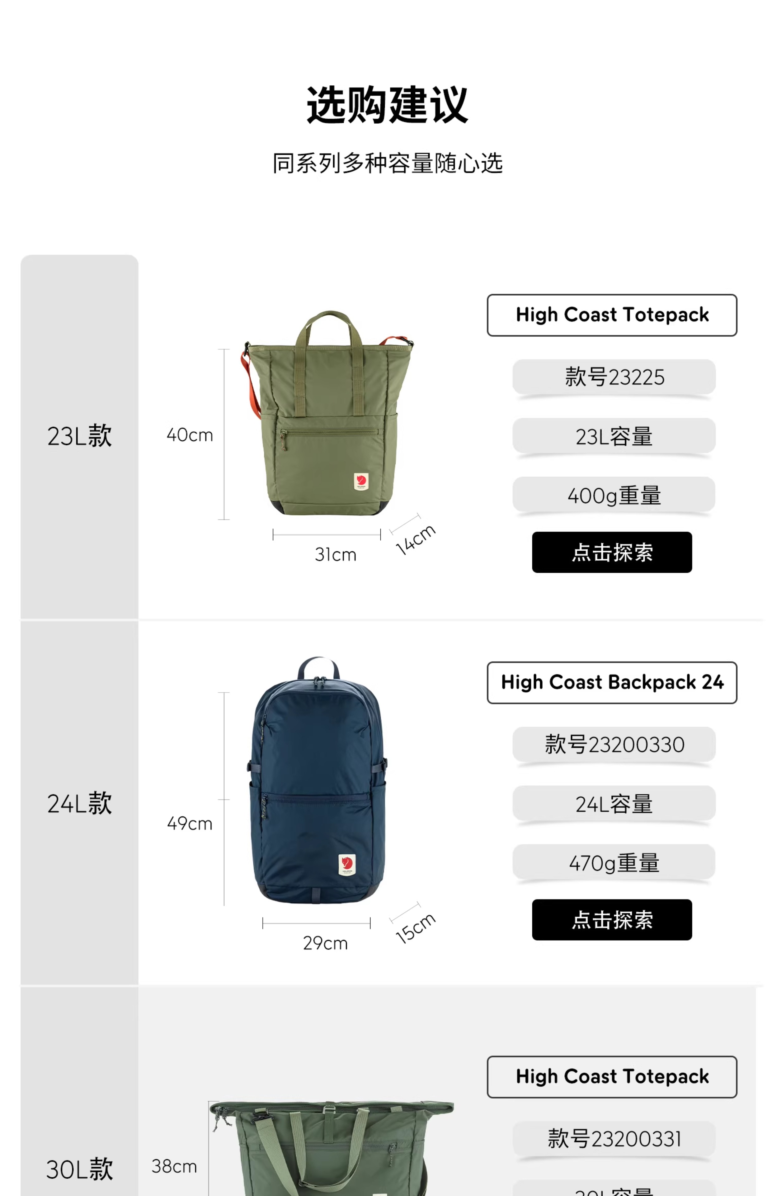This screenshot has height=1196, width=772.
Task: Open the green High Coast Totepack image
Action: point(328,413)
